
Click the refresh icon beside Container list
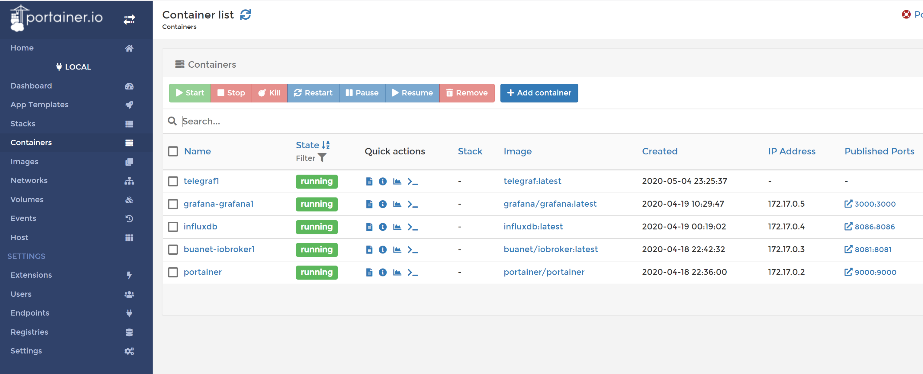pyautogui.click(x=246, y=15)
